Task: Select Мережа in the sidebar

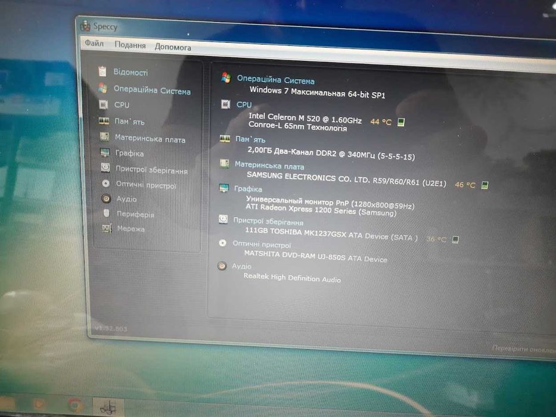Action: click(x=131, y=229)
